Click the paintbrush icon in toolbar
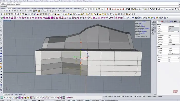The height and width of the screenshot is (101, 180). tap(130, 14)
